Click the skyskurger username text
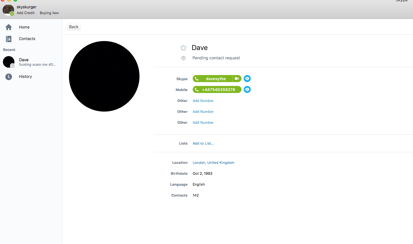This screenshot has width=413, height=244. point(27,7)
